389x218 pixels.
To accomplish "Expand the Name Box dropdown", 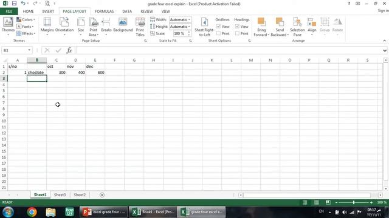I will 29,50.
